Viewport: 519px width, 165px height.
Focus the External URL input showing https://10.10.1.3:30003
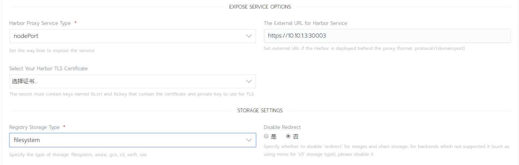click(387, 36)
